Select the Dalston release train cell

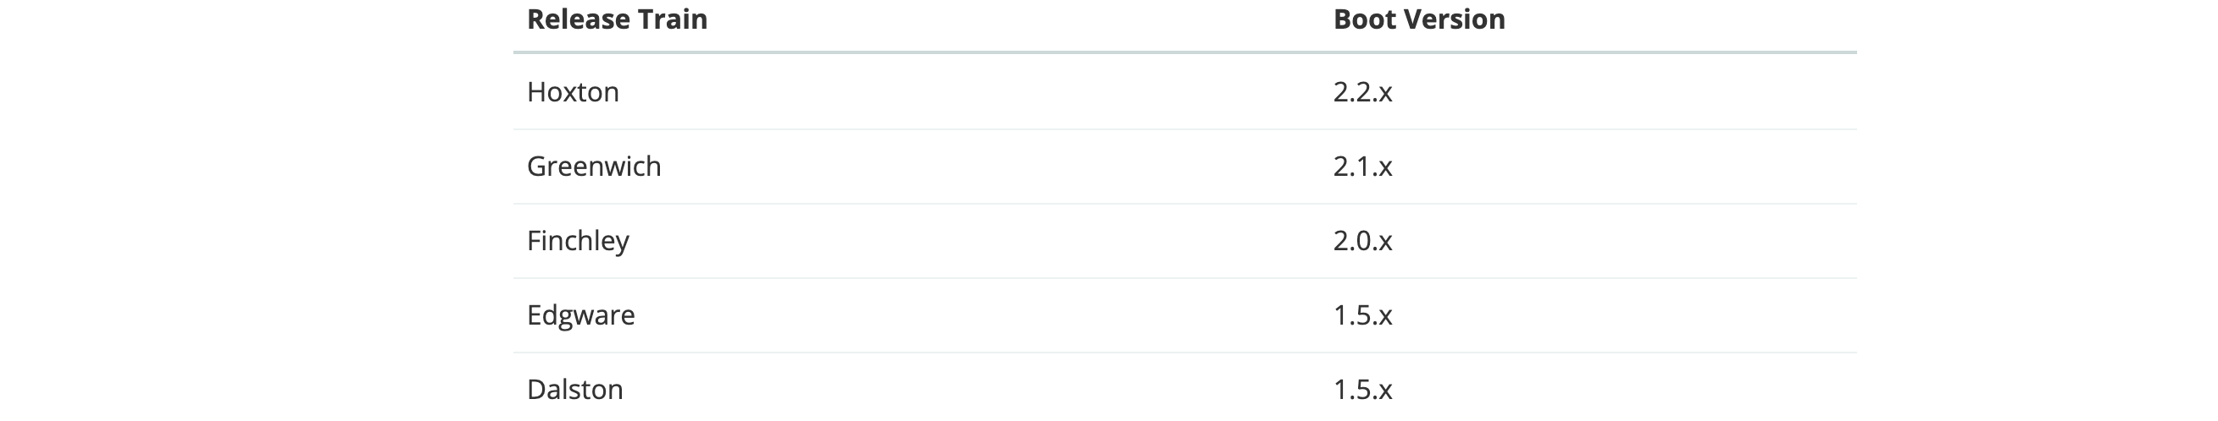tap(575, 389)
